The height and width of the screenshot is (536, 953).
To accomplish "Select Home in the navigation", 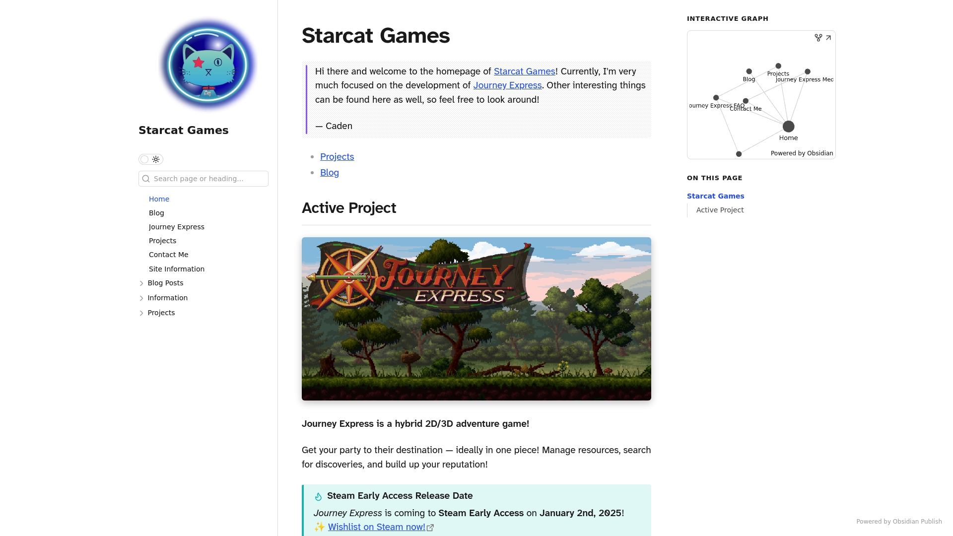I will point(159,199).
